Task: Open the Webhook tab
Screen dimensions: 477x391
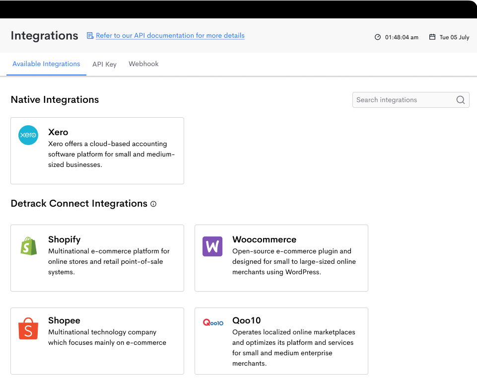Action: [143, 64]
